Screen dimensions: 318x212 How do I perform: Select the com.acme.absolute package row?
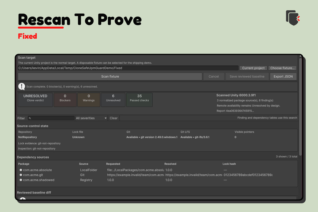point(157,170)
